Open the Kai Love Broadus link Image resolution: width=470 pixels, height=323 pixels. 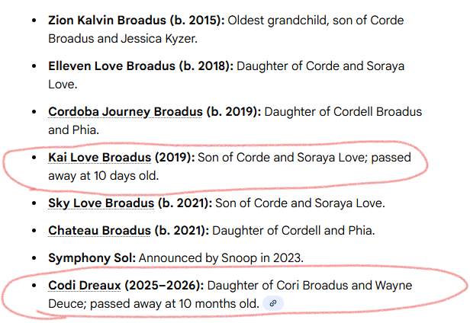pos(99,158)
